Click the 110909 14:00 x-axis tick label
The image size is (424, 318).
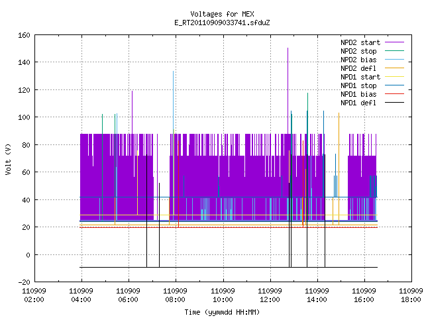click(317, 295)
